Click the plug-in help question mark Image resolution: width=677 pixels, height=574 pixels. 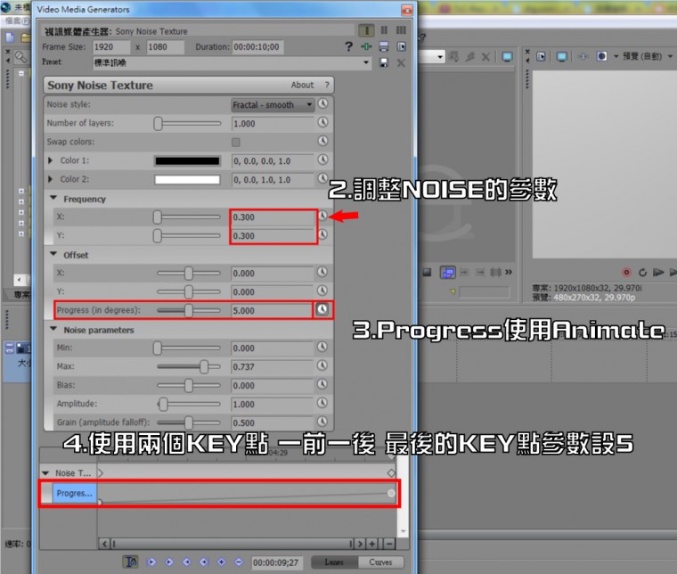tap(327, 85)
